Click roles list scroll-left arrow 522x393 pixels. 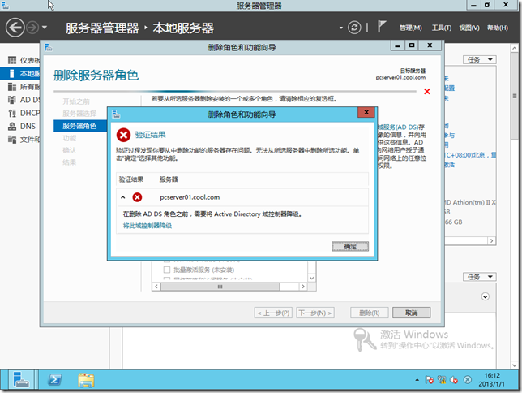[156, 287]
